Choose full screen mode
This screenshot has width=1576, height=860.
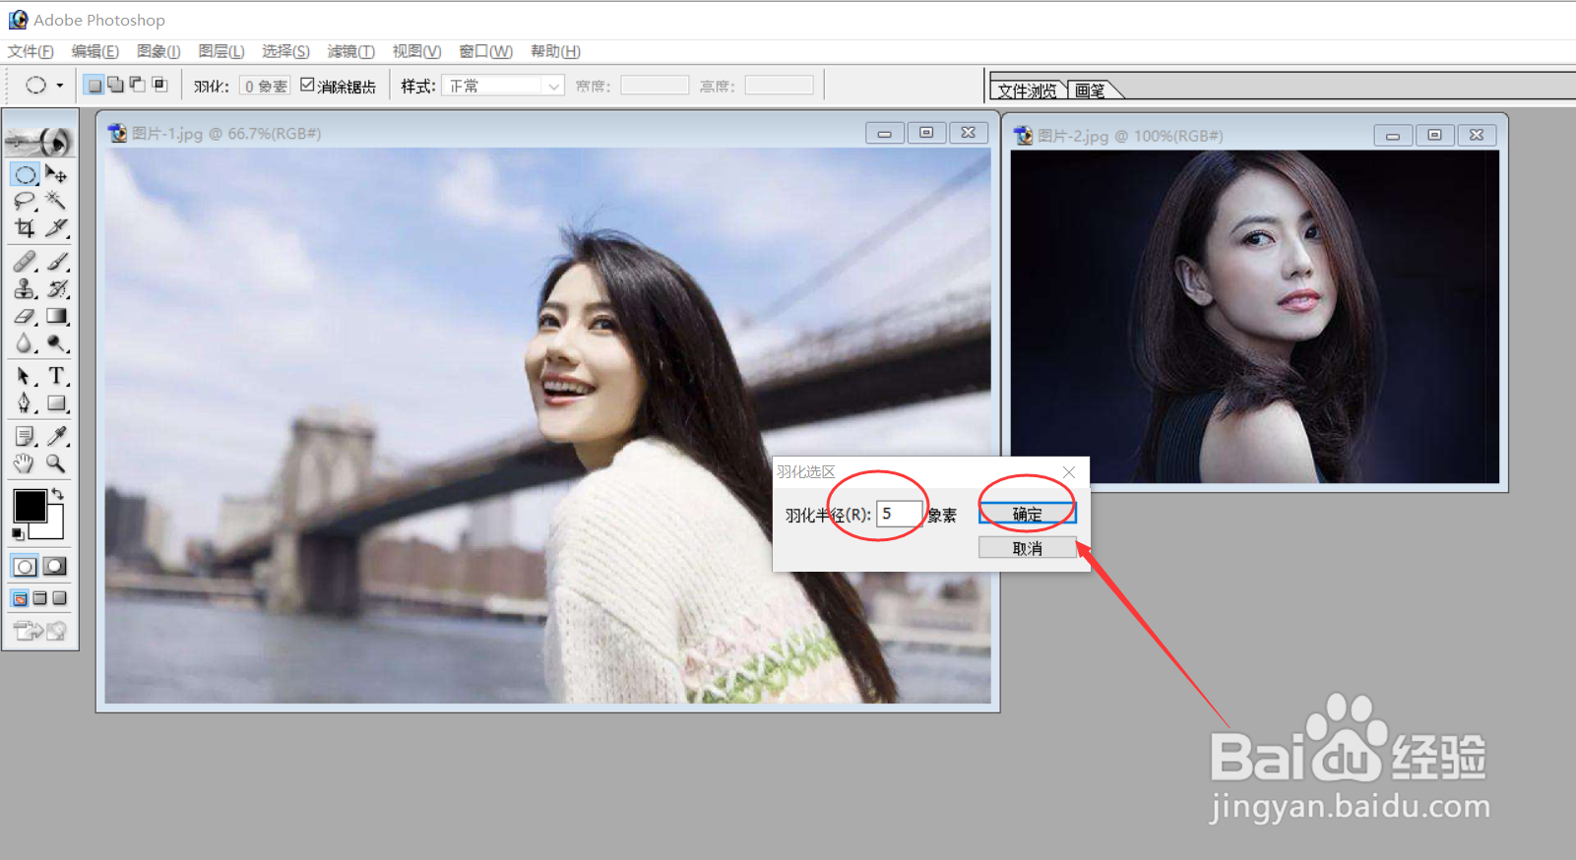(x=59, y=598)
